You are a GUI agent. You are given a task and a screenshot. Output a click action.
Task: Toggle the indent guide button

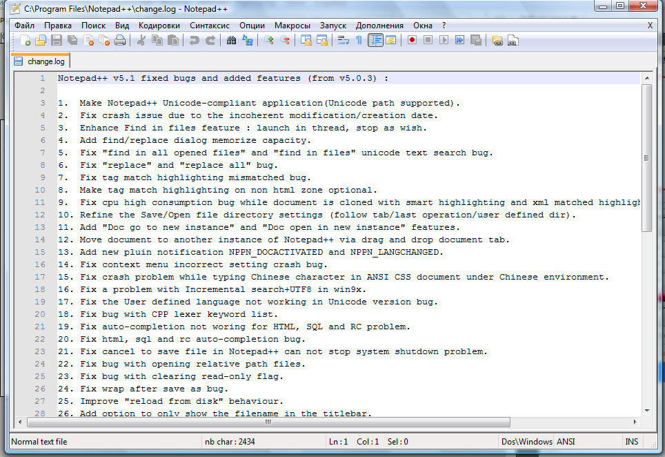point(375,40)
